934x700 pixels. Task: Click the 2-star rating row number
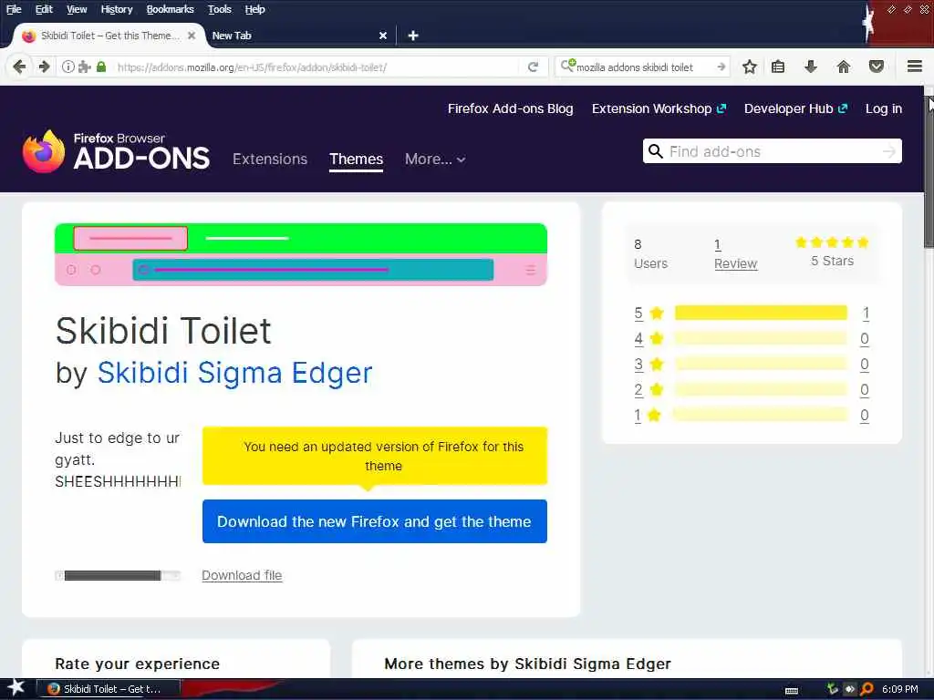point(638,390)
